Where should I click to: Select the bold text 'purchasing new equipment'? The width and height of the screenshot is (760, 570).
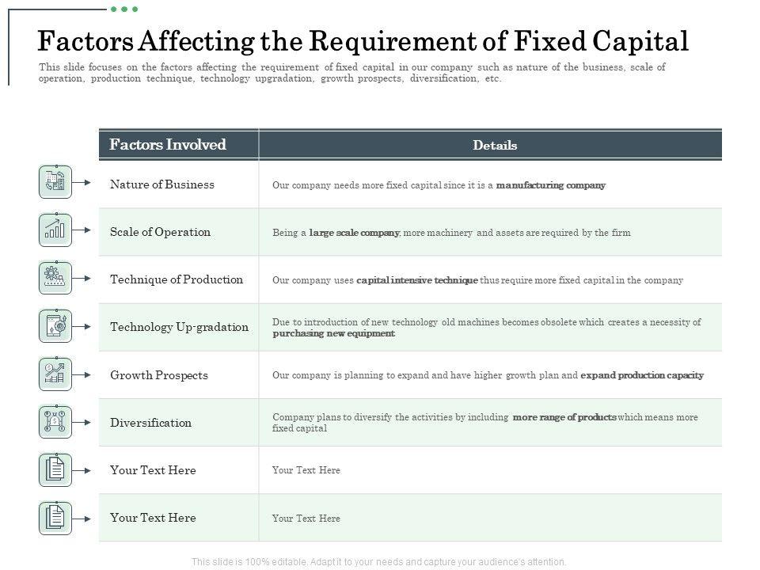click(x=333, y=334)
